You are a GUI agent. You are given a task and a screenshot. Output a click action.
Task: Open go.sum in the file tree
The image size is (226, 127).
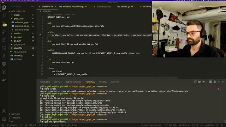click(x=17, y=41)
